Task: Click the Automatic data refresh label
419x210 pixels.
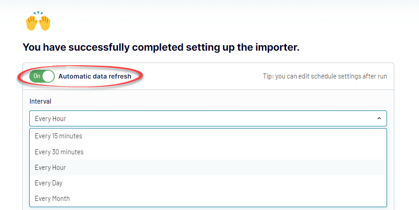Action: coord(95,76)
